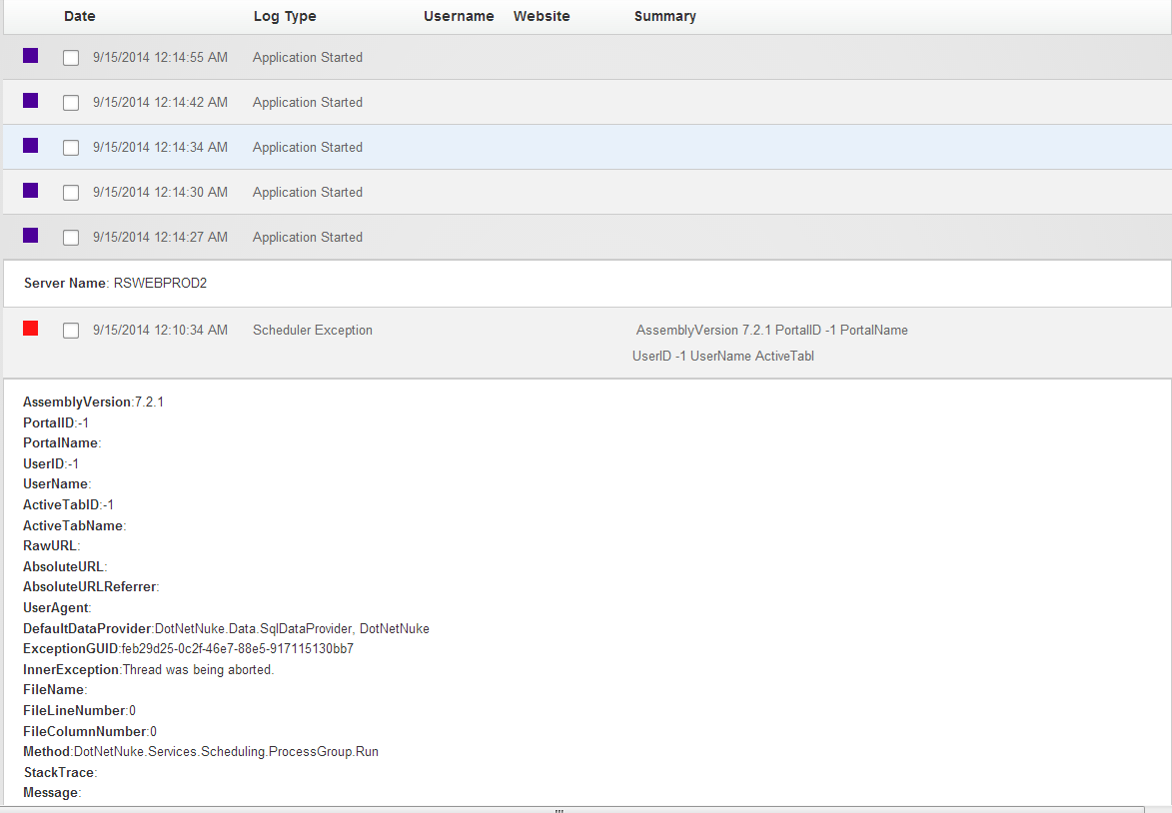
Task: Click Application Started on the 12:14:34 AM row
Action: tap(307, 147)
